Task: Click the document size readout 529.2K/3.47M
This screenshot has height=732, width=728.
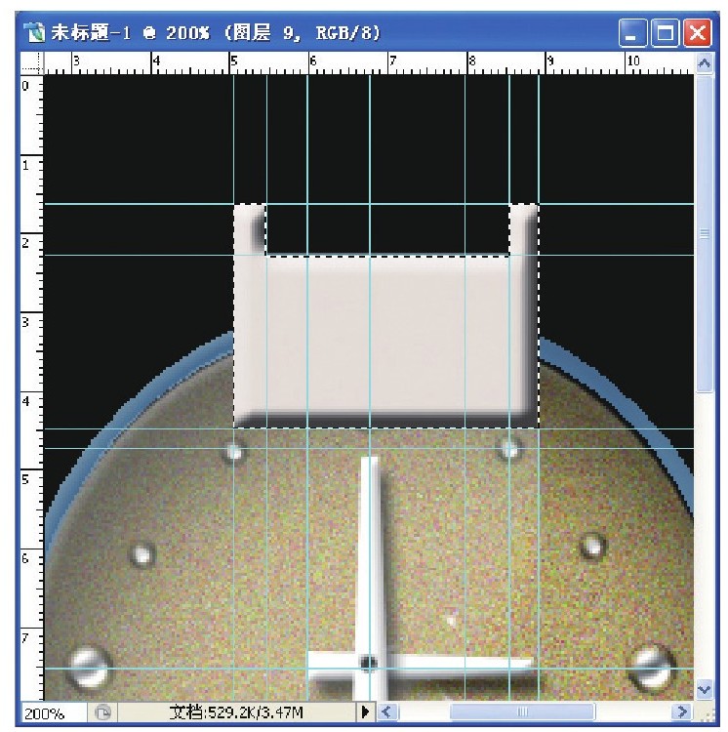Action: (236, 712)
